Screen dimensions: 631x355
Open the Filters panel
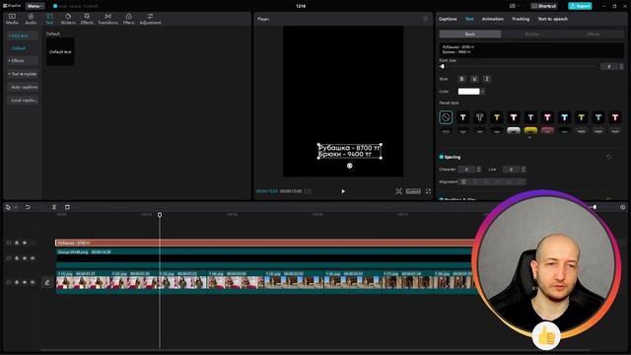[x=128, y=19]
